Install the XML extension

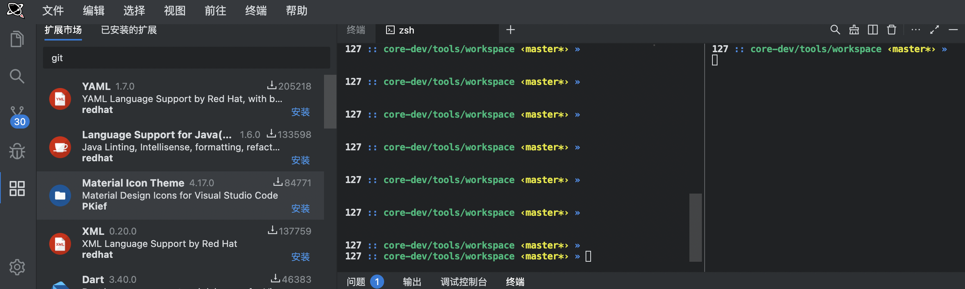pos(301,257)
